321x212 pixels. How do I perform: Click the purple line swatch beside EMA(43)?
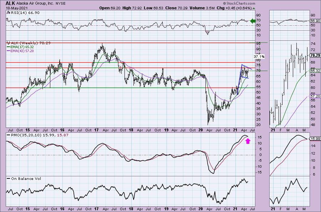8,51
